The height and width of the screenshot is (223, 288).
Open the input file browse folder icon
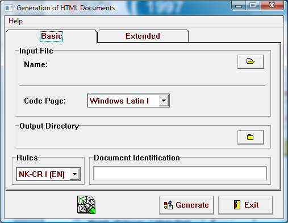(x=251, y=61)
